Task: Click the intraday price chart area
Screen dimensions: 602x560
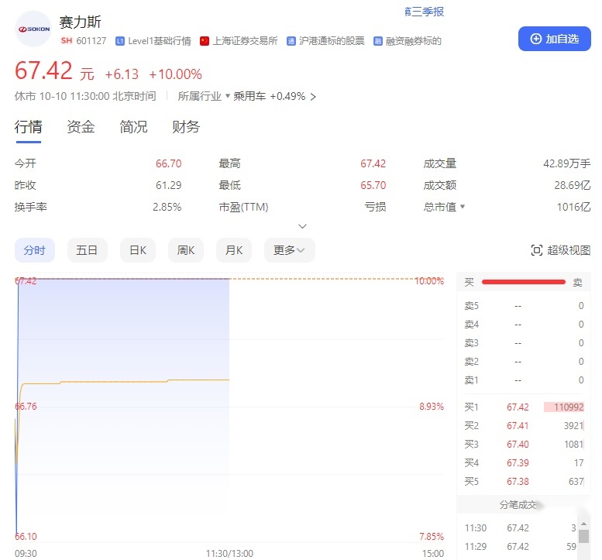Action: click(x=229, y=409)
